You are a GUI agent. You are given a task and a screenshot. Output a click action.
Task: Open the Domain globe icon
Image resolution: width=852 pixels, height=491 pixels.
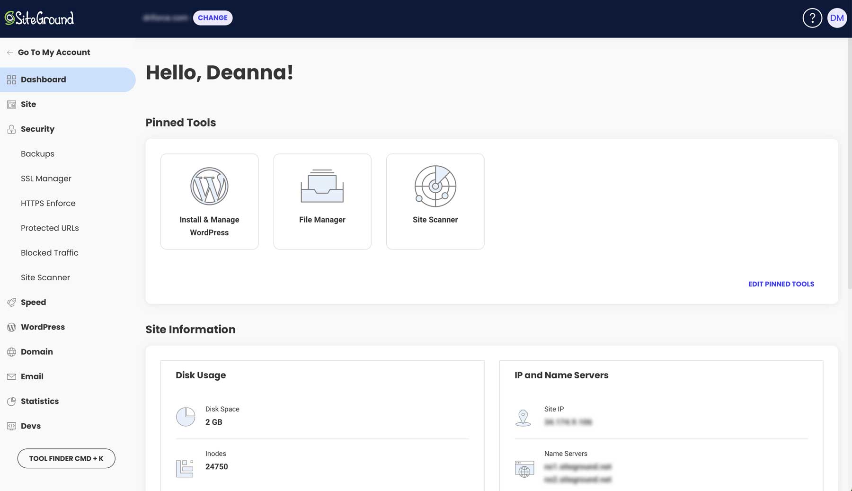pyautogui.click(x=11, y=351)
